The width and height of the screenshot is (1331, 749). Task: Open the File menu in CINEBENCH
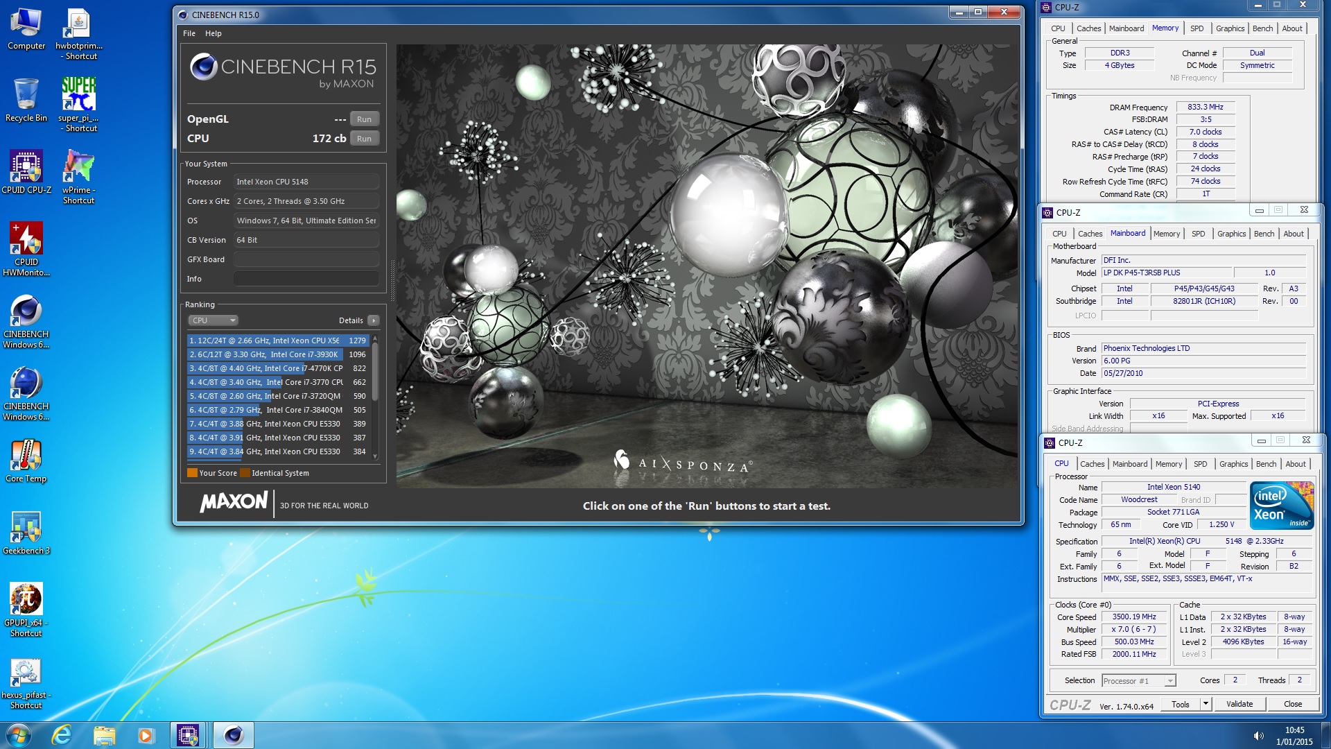pos(189,33)
